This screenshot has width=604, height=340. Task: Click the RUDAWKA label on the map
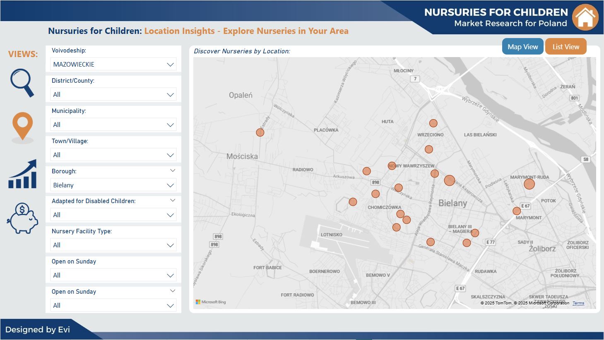coord(486,271)
